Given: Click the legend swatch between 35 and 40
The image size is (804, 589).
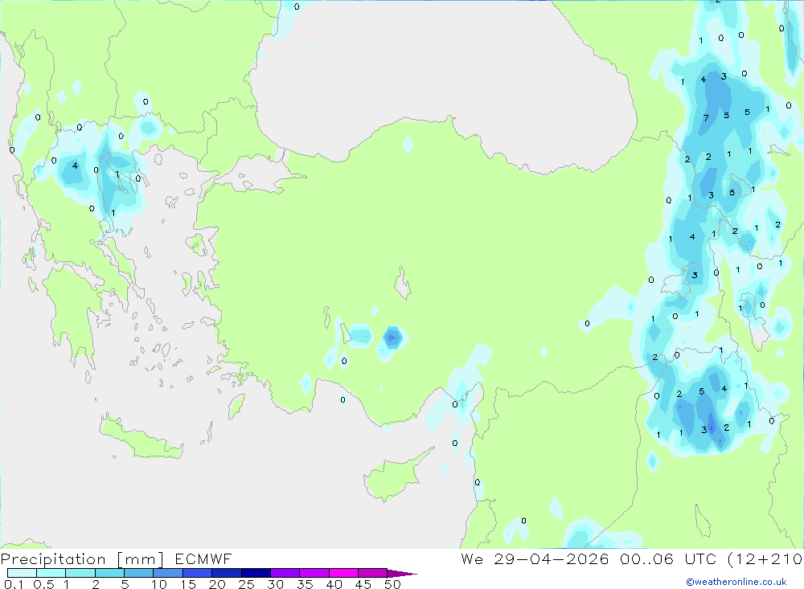Looking at the screenshot, I should click(x=314, y=573).
